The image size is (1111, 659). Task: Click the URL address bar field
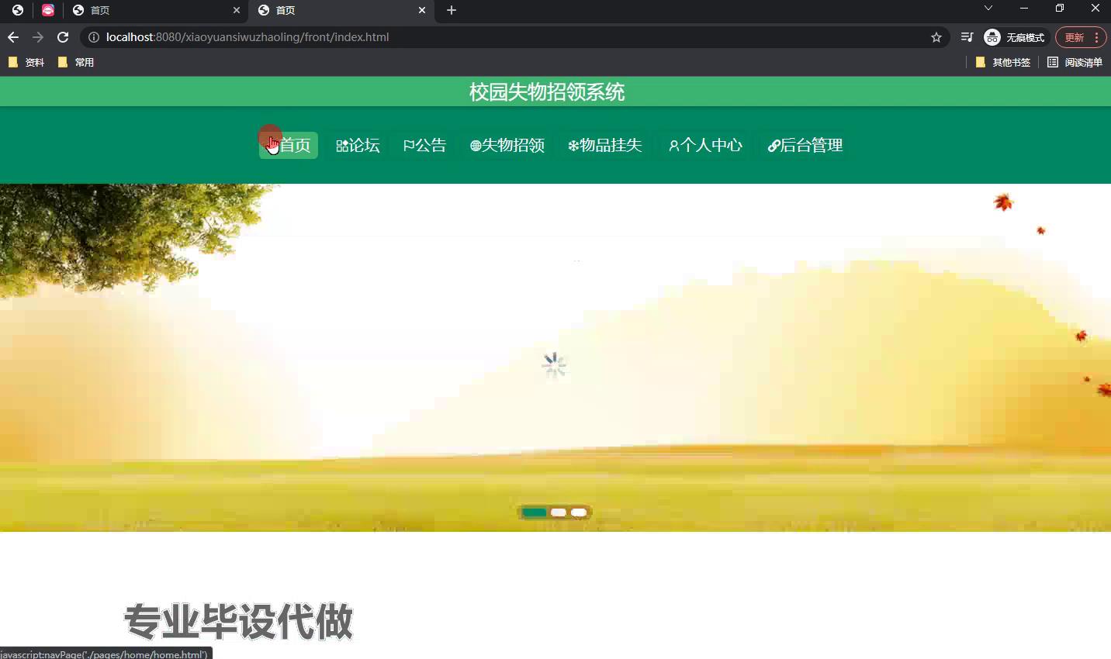click(504, 37)
